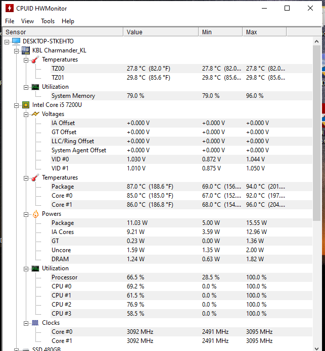
Task: Select the Uncore power row
Action: [x=181, y=250]
